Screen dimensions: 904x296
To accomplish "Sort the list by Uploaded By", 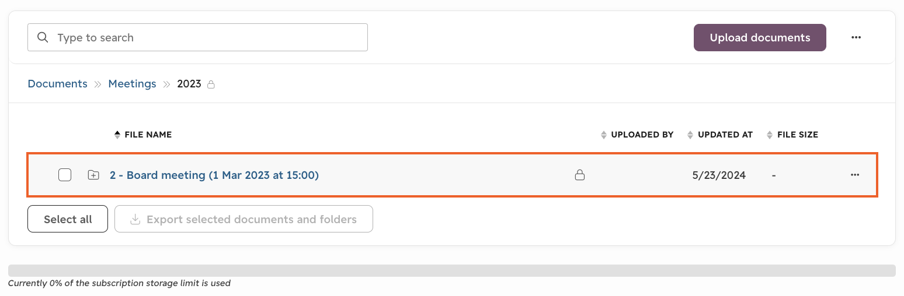I will (x=637, y=135).
